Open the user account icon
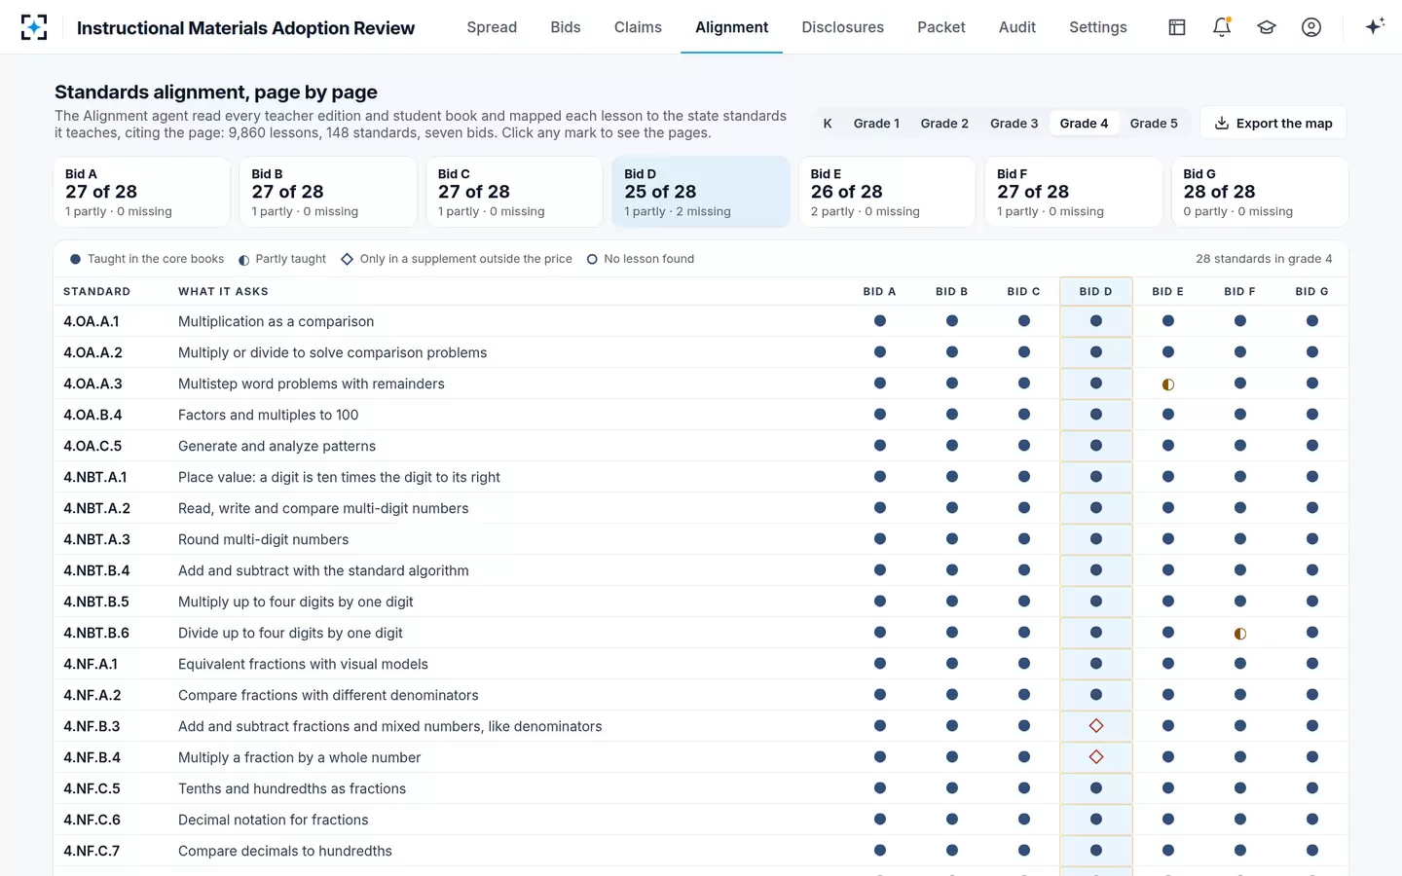 pyautogui.click(x=1311, y=27)
